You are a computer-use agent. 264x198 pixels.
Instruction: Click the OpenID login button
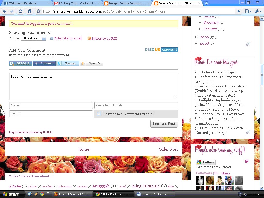coord(92,63)
